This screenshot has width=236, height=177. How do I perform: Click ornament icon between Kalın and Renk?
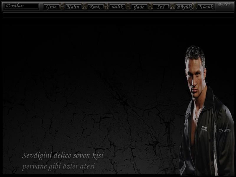84,6
